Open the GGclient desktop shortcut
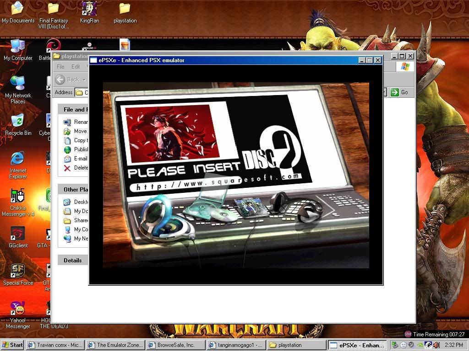Image resolution: width=469 pixels, height=351 pixels. pos(18,234)
